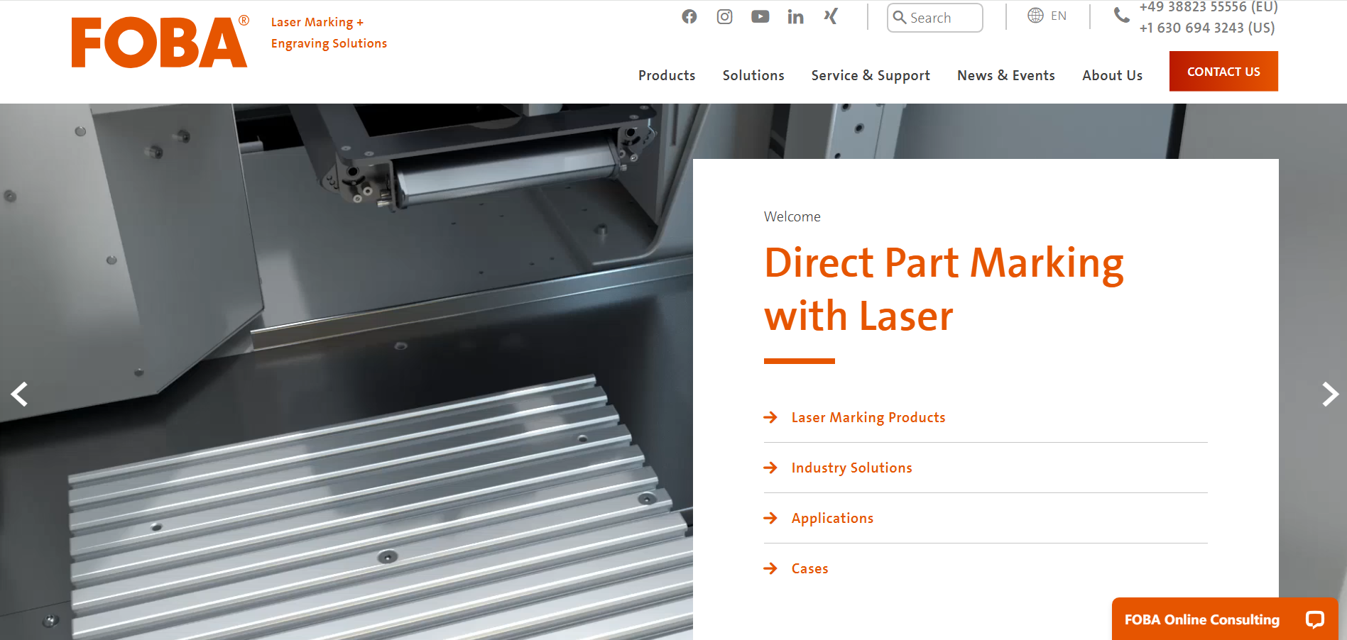Click into the Search field
The width and height of the screenshot is (1347, 640).
point(934,18)
